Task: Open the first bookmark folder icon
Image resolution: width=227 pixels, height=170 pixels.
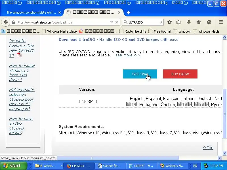Action: pyautogui.click(x=3, y=31)
